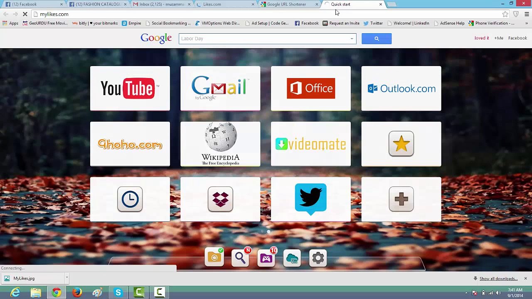Open the Social Bookmarking bookmark
Viewport: 532px width, 299px height.
(x=168, y=23)
